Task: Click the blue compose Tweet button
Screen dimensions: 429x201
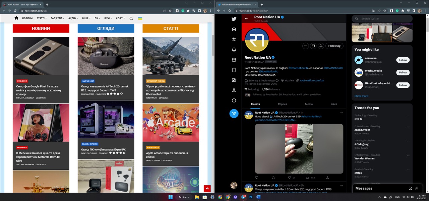Action: click(234, 114)
